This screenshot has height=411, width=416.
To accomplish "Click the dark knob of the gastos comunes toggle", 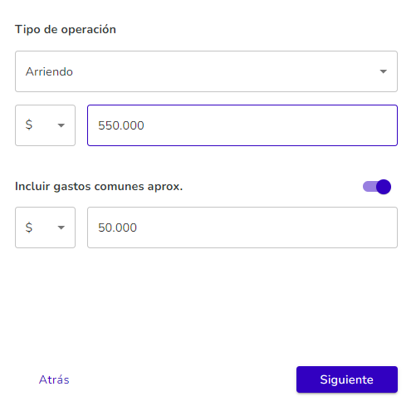I will 384,187.
